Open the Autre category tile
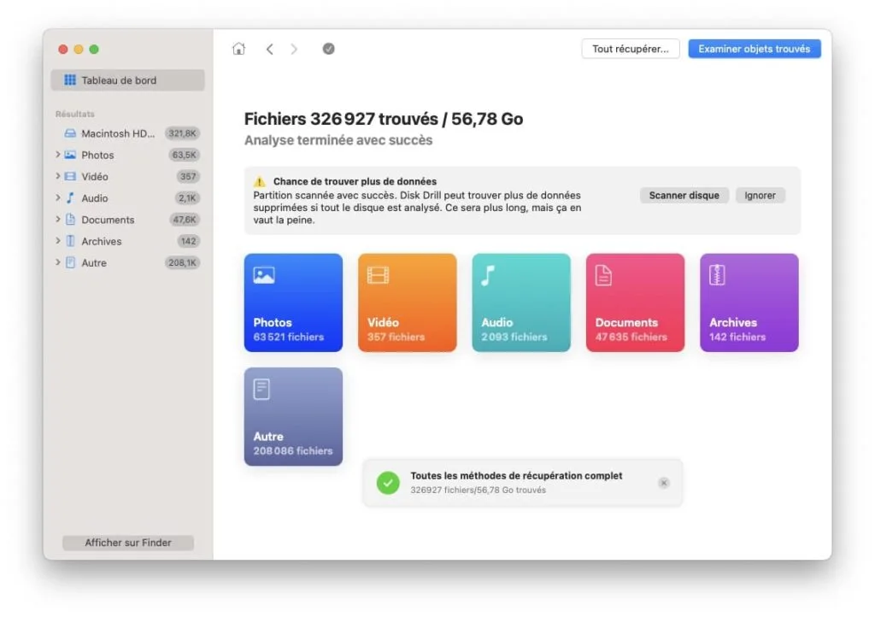The image size is (875, 617). (x=293, y=416)
